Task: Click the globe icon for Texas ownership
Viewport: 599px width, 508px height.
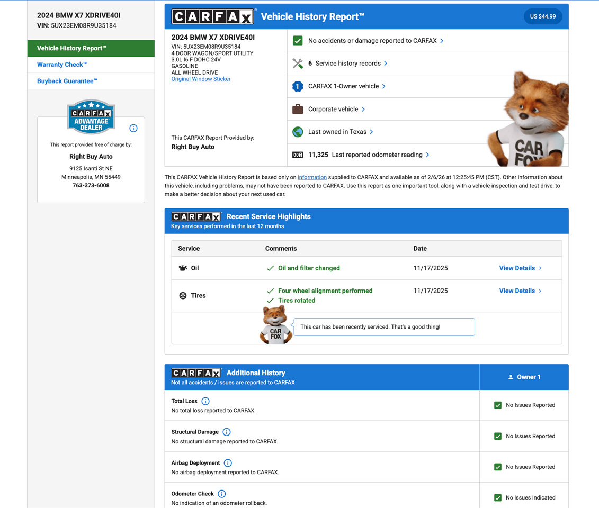Action: click(x=298, y=132)
